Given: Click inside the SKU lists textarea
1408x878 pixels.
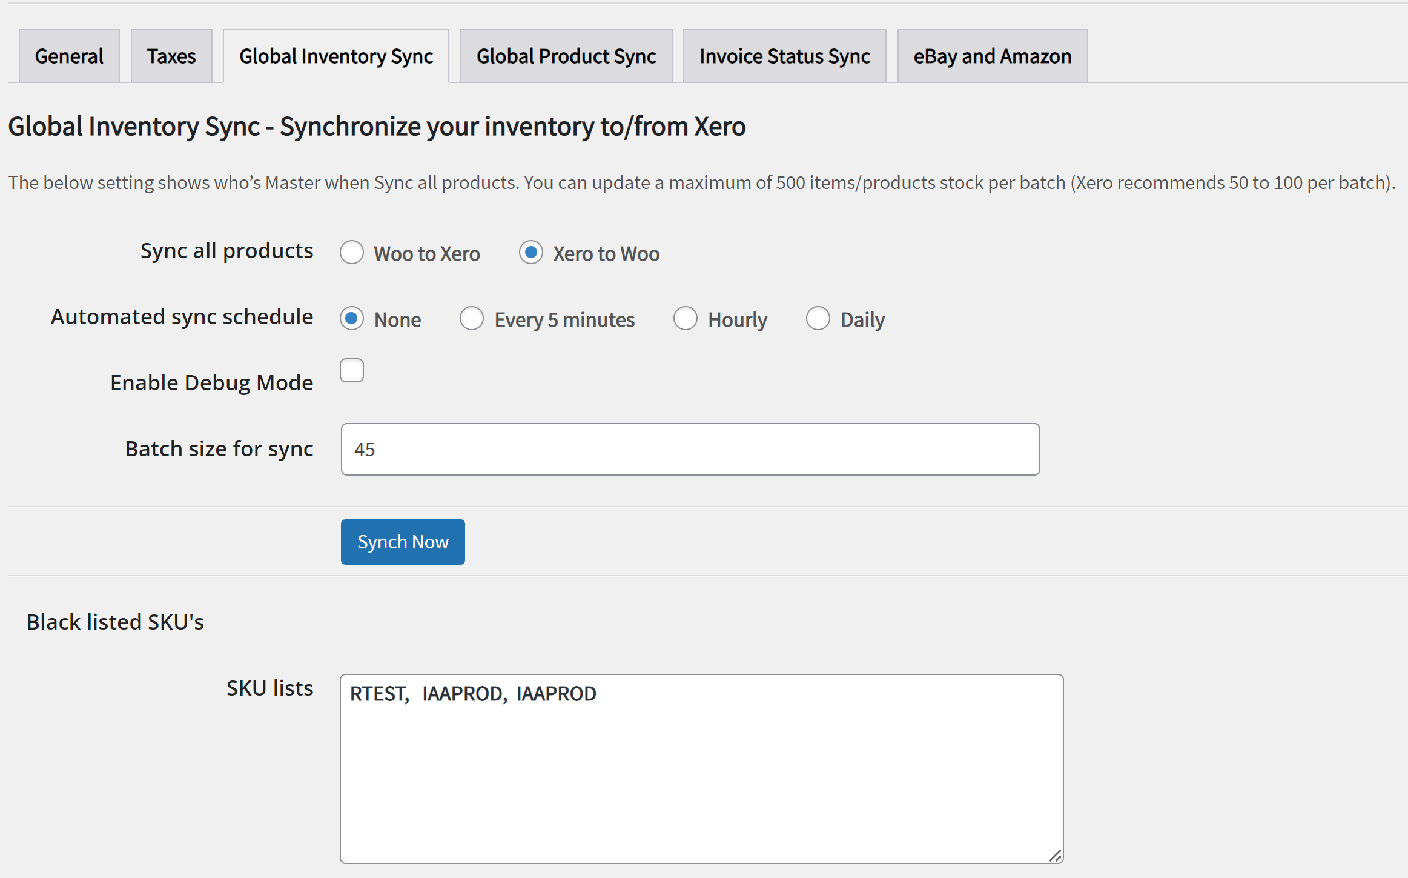Looking at the screenshot, I should pos(701,768).
